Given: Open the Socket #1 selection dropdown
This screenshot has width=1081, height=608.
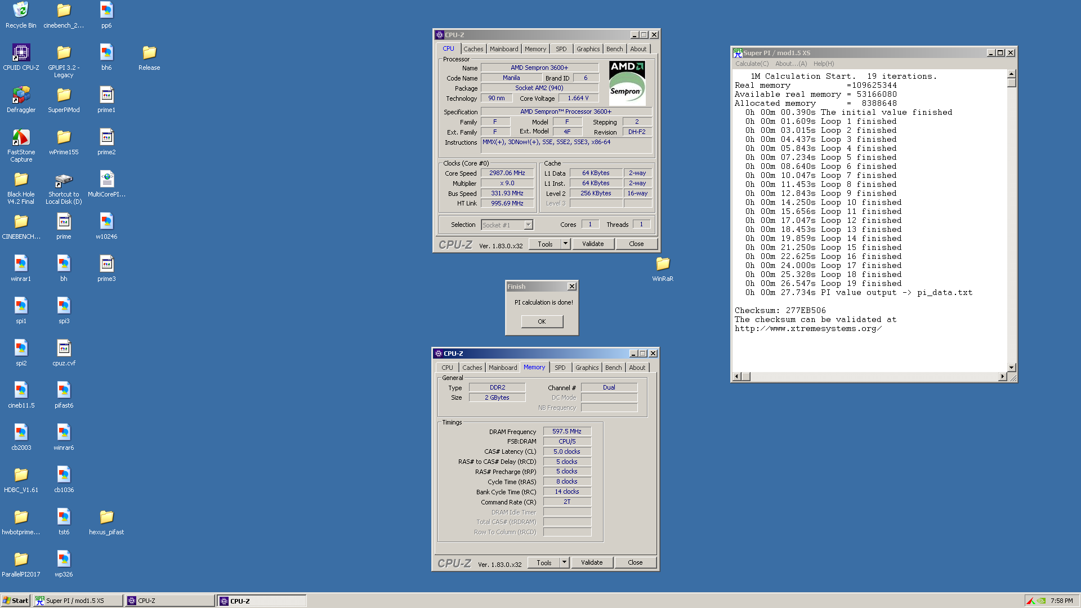Looking at the screenshot, I should click(x=507, y=225).
